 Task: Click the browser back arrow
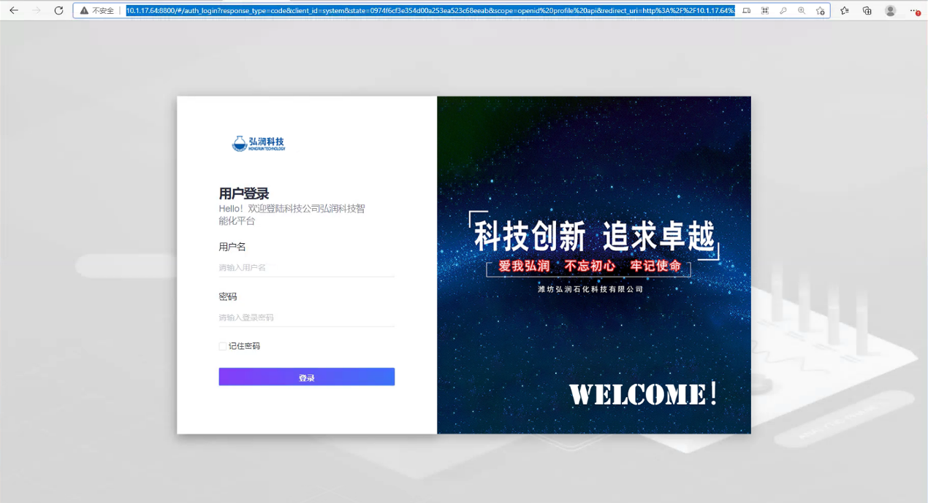point(14,11)
